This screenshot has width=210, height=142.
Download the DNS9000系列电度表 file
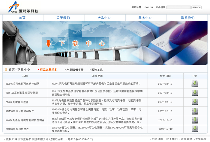pyautogui.click(x=195, y=129)
